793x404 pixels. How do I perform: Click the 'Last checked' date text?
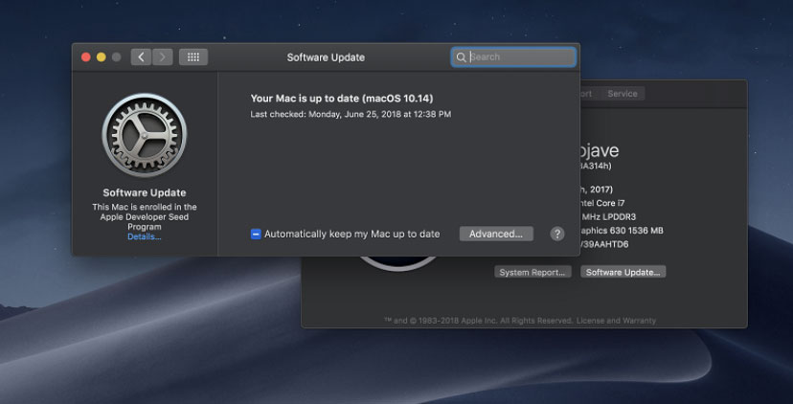351,114
